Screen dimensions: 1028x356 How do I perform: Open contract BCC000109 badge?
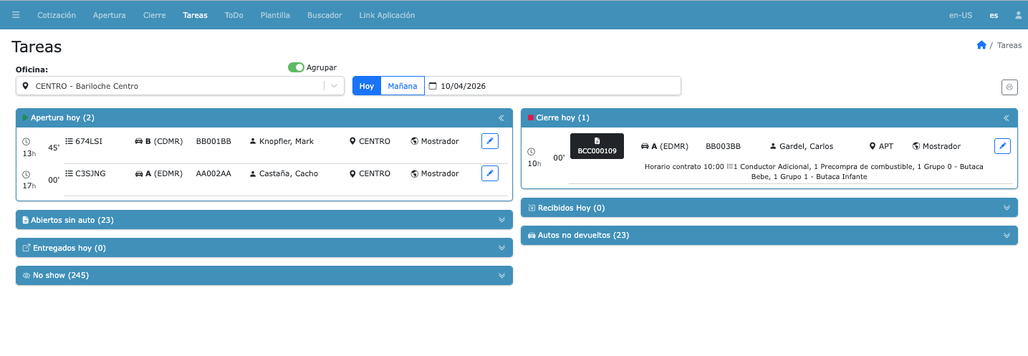click(597, 146)
